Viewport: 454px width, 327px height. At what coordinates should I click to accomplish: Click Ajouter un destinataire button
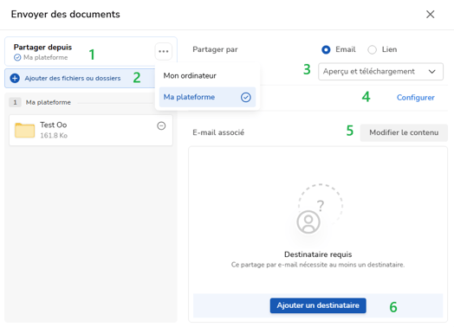click(x=318, y=305)
